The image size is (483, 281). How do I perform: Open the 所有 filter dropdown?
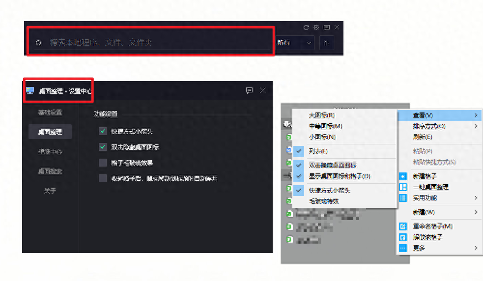point(295,43)
